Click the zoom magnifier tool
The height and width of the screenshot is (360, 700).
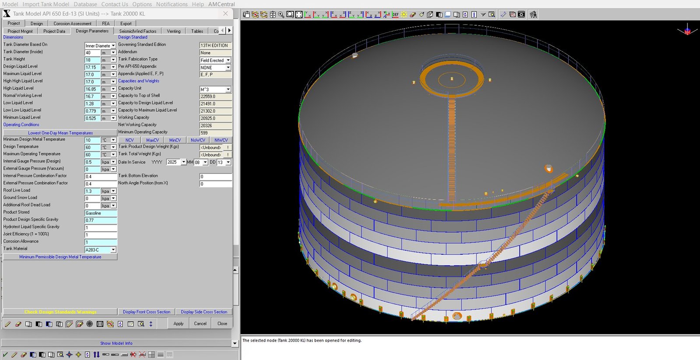281,14
